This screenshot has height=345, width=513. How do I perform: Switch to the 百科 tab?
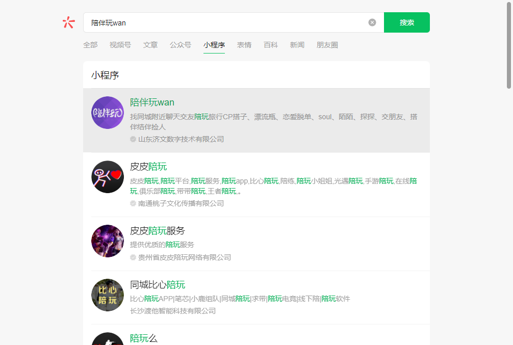pyautogui.click(x=271, y=45)
